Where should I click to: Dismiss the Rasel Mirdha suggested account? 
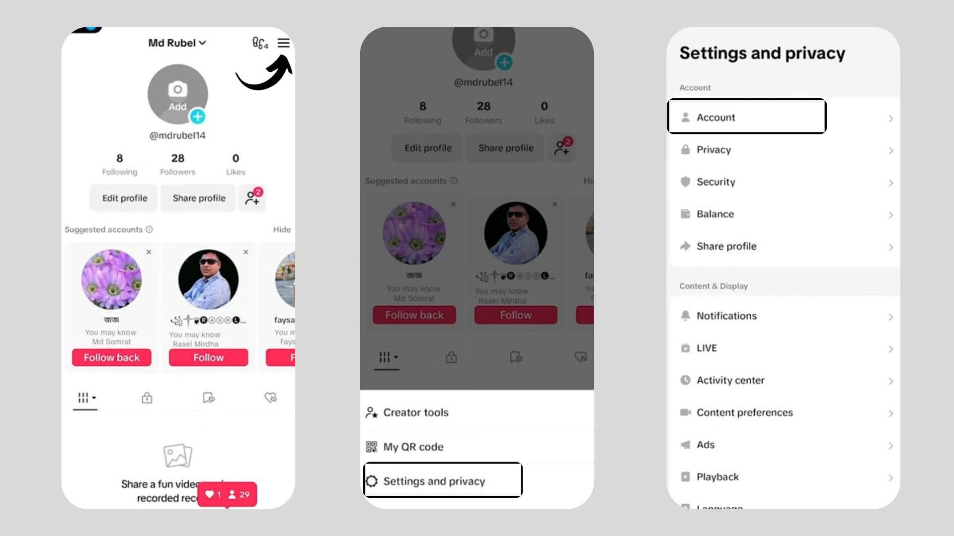245,252
